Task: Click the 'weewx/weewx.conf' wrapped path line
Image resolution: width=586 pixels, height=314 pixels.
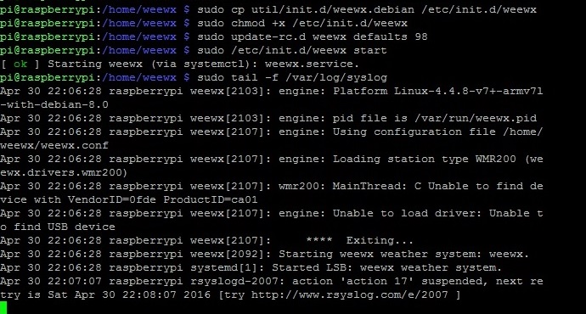Action: pyautogui.click(x=54, y=145)
